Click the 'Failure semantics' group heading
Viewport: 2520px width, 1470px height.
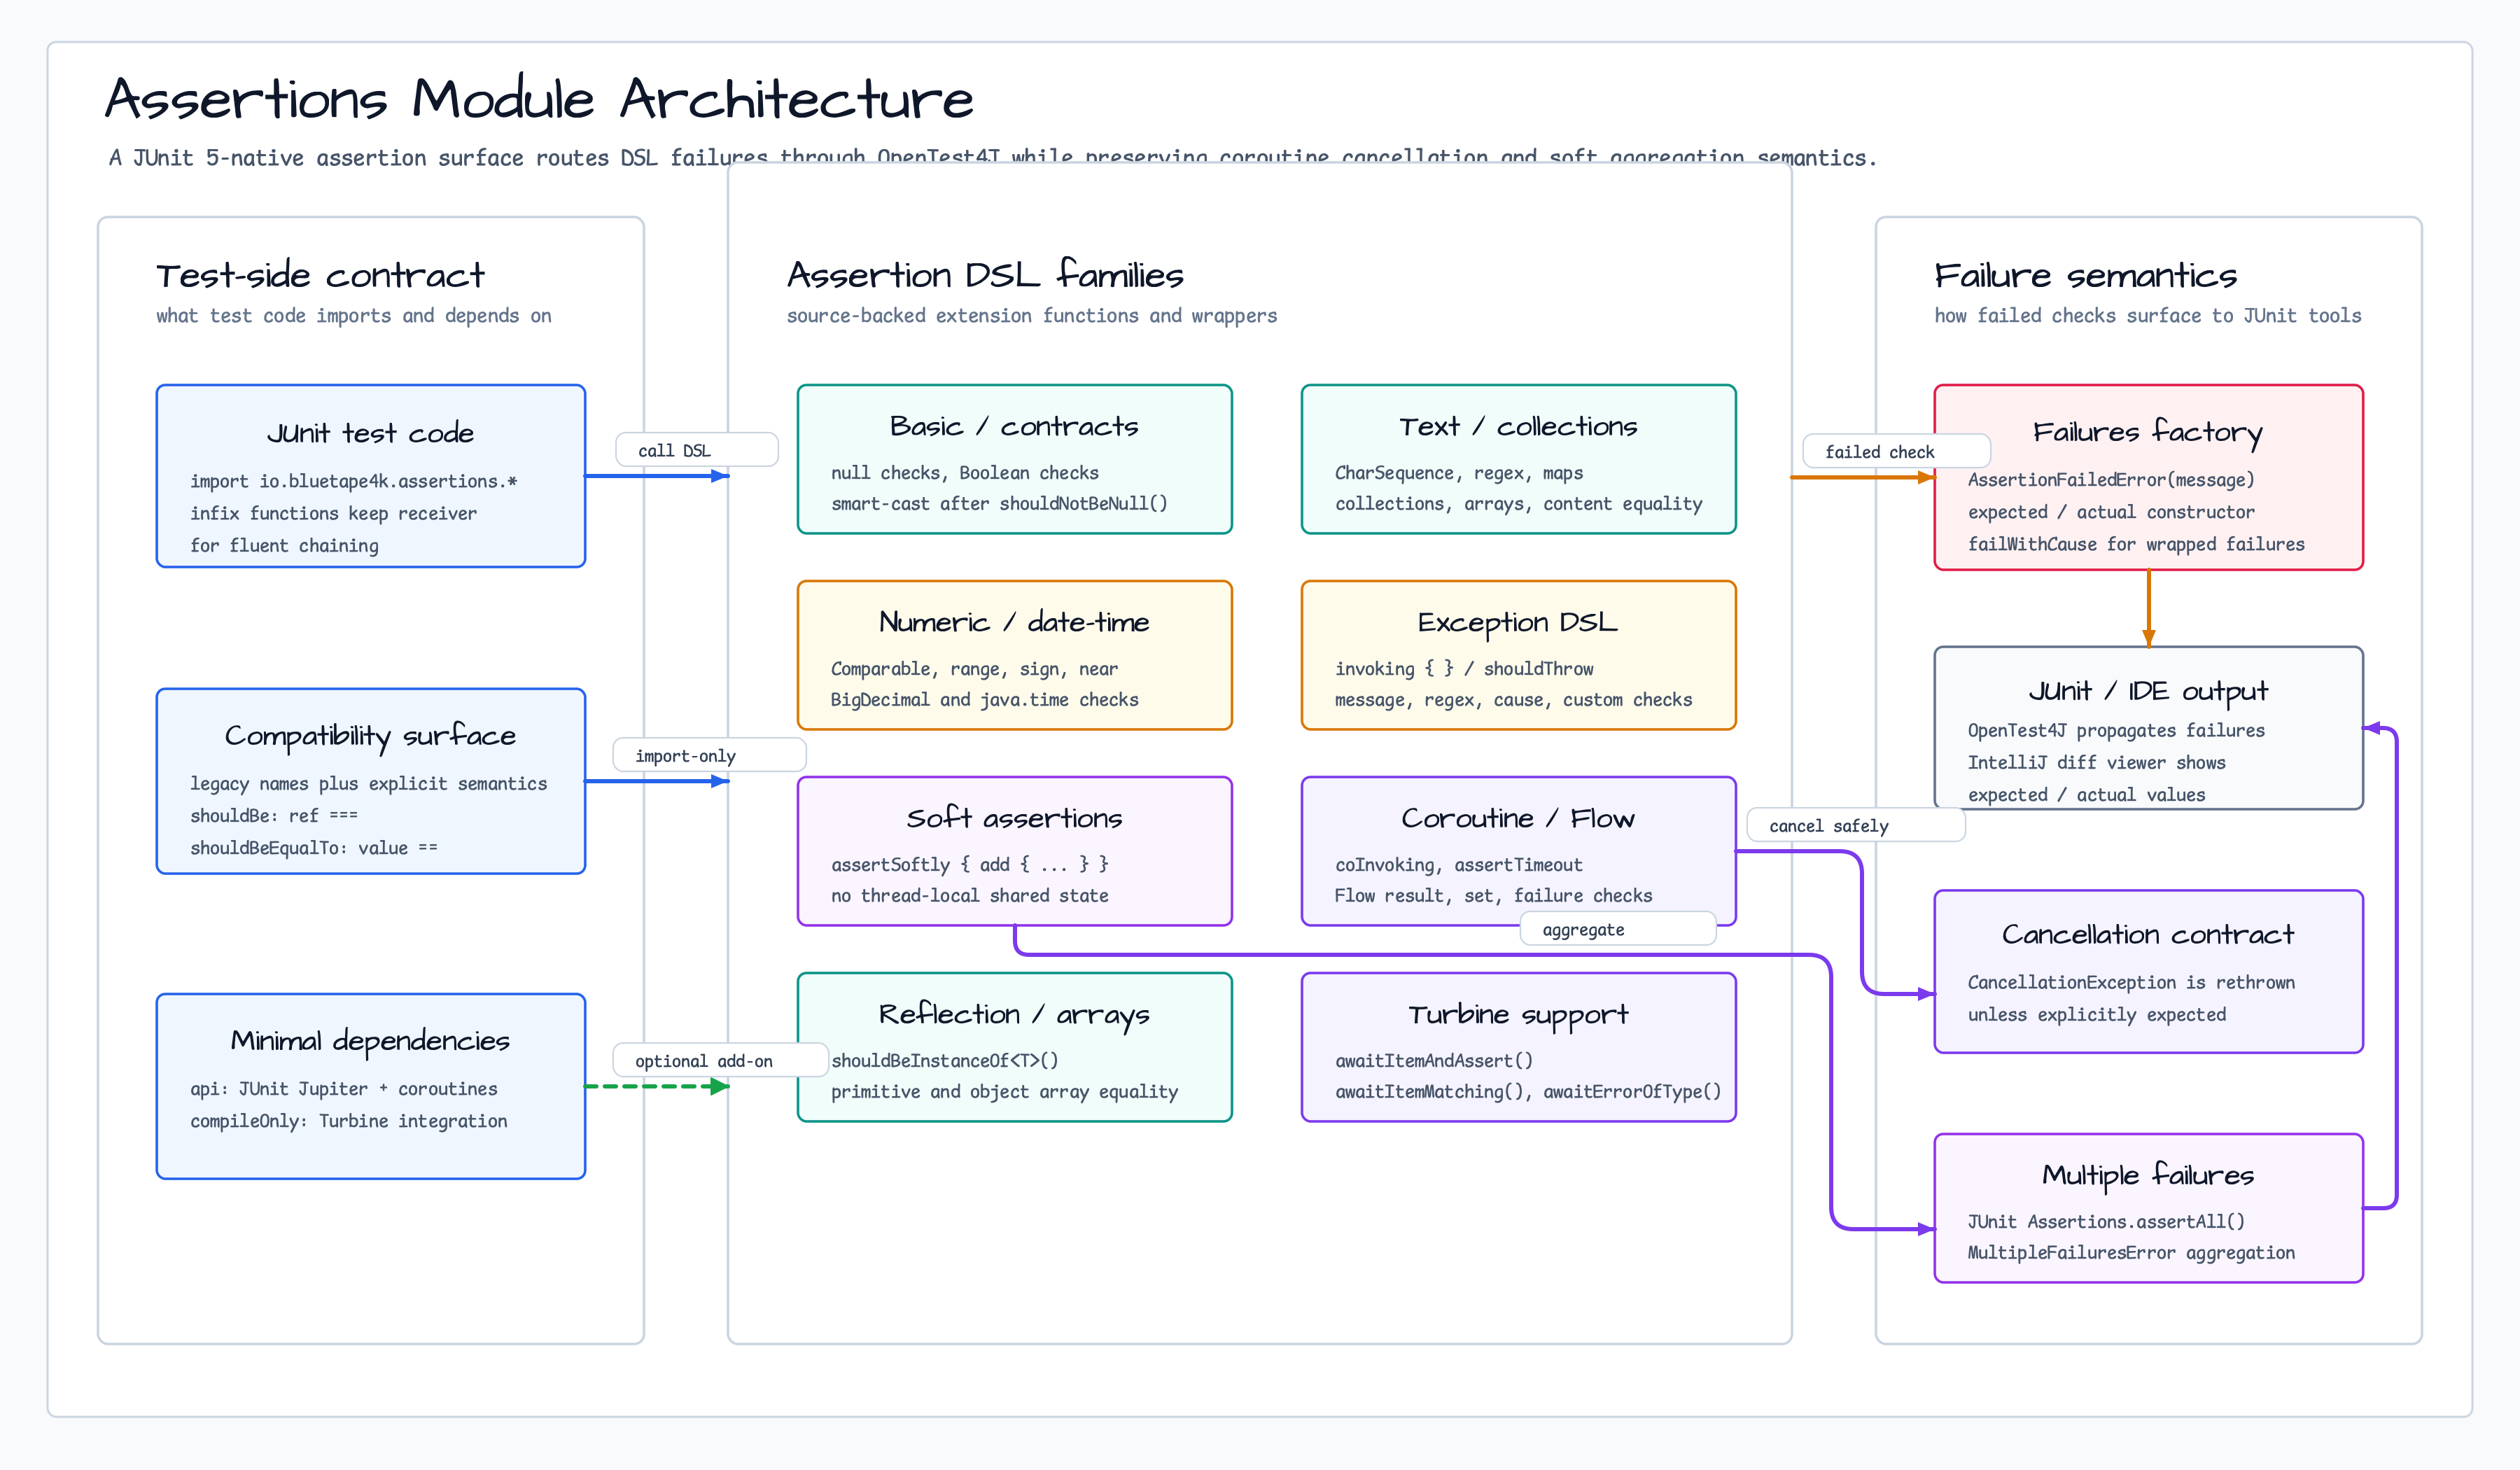[2085, 275]
